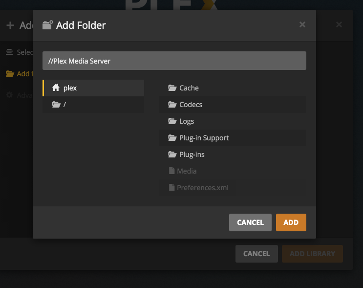Select the plex home icon
The image size is (363, 288).
[56, 88]
